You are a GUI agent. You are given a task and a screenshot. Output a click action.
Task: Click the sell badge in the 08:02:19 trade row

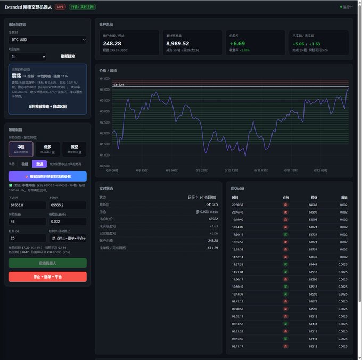click(285, 316)
